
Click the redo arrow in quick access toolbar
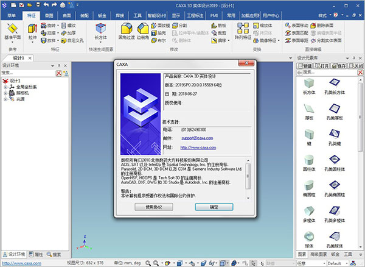pos(54,5)
